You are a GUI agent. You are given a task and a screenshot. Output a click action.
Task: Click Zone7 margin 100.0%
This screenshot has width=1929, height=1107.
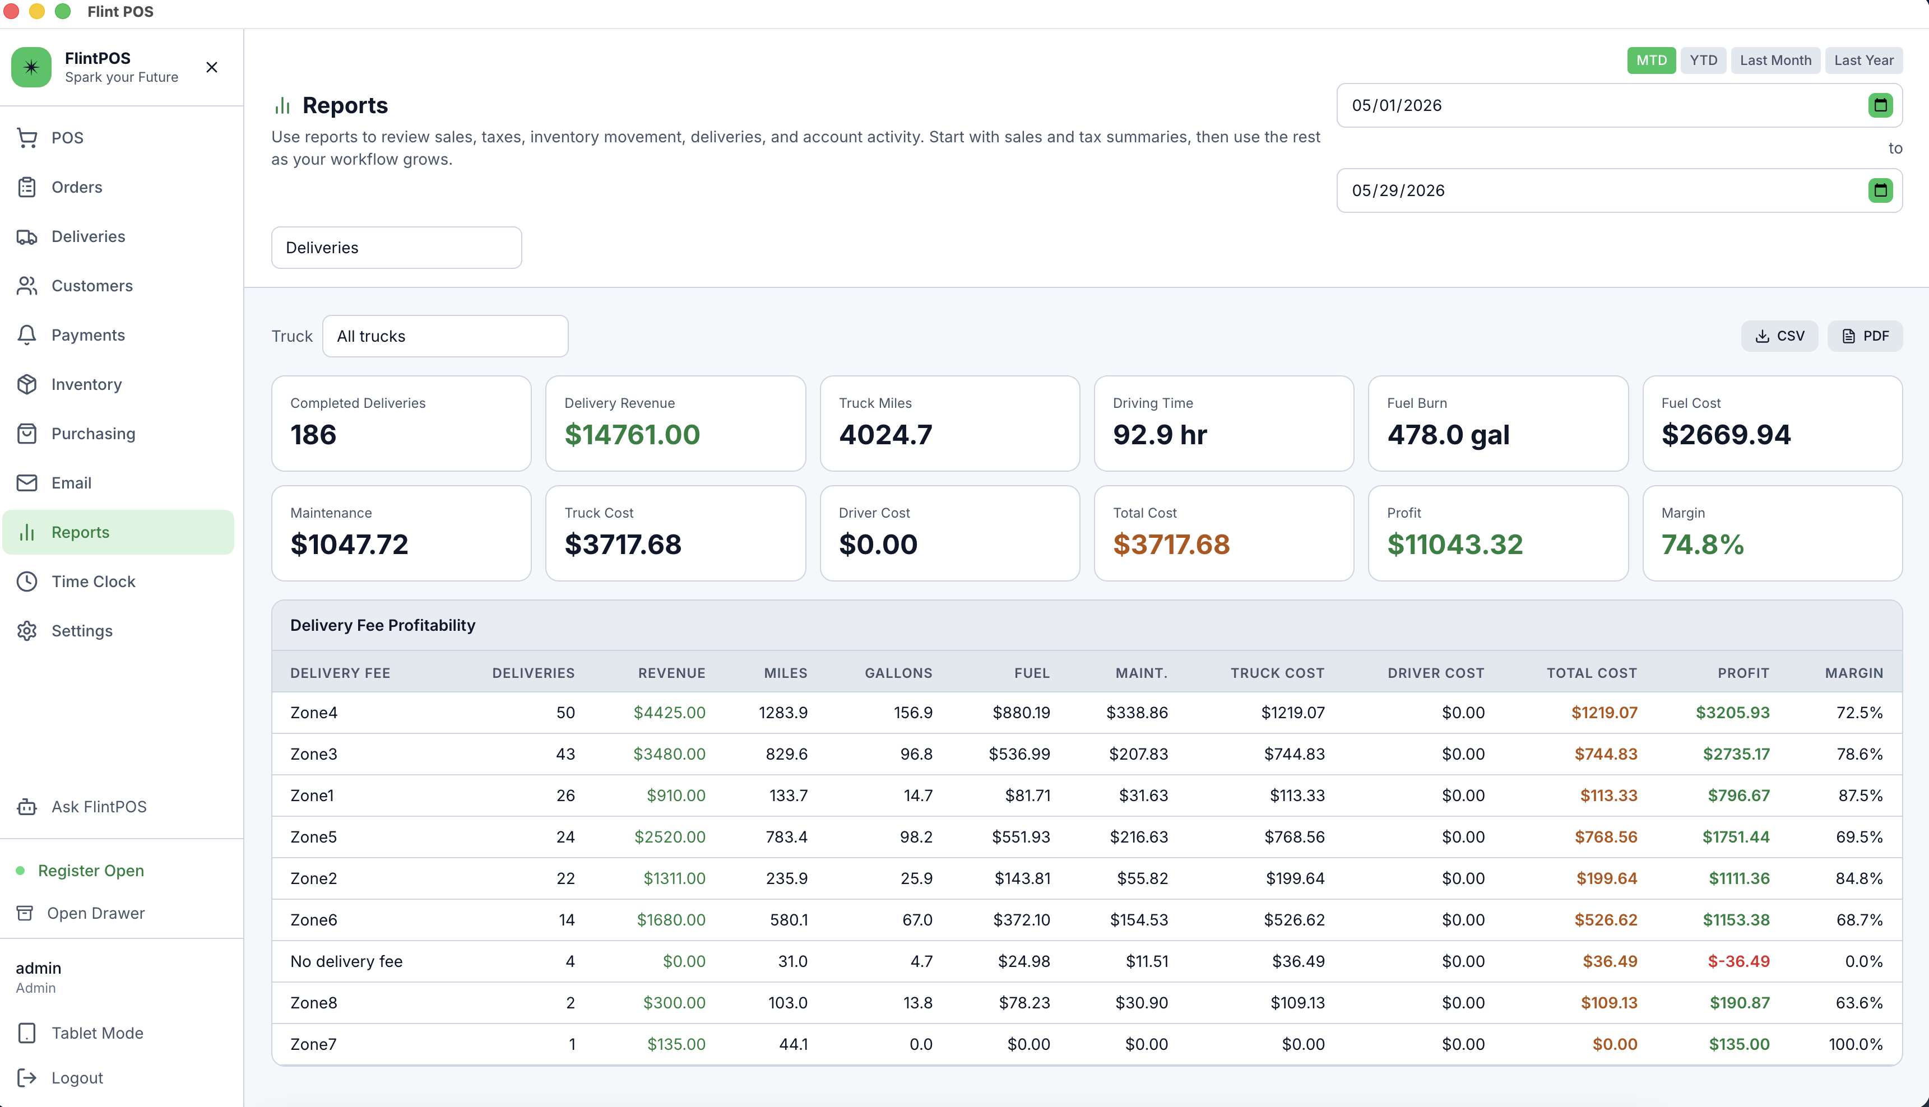(1855, 1044)
